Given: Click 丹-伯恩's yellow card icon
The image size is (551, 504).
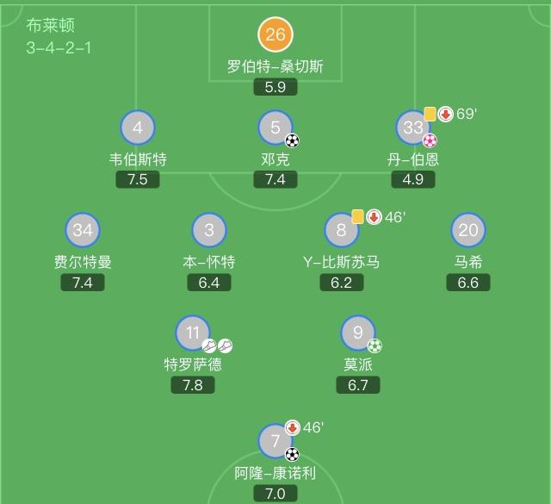Looking at the screenshot, I should click(x=430, y=114).
